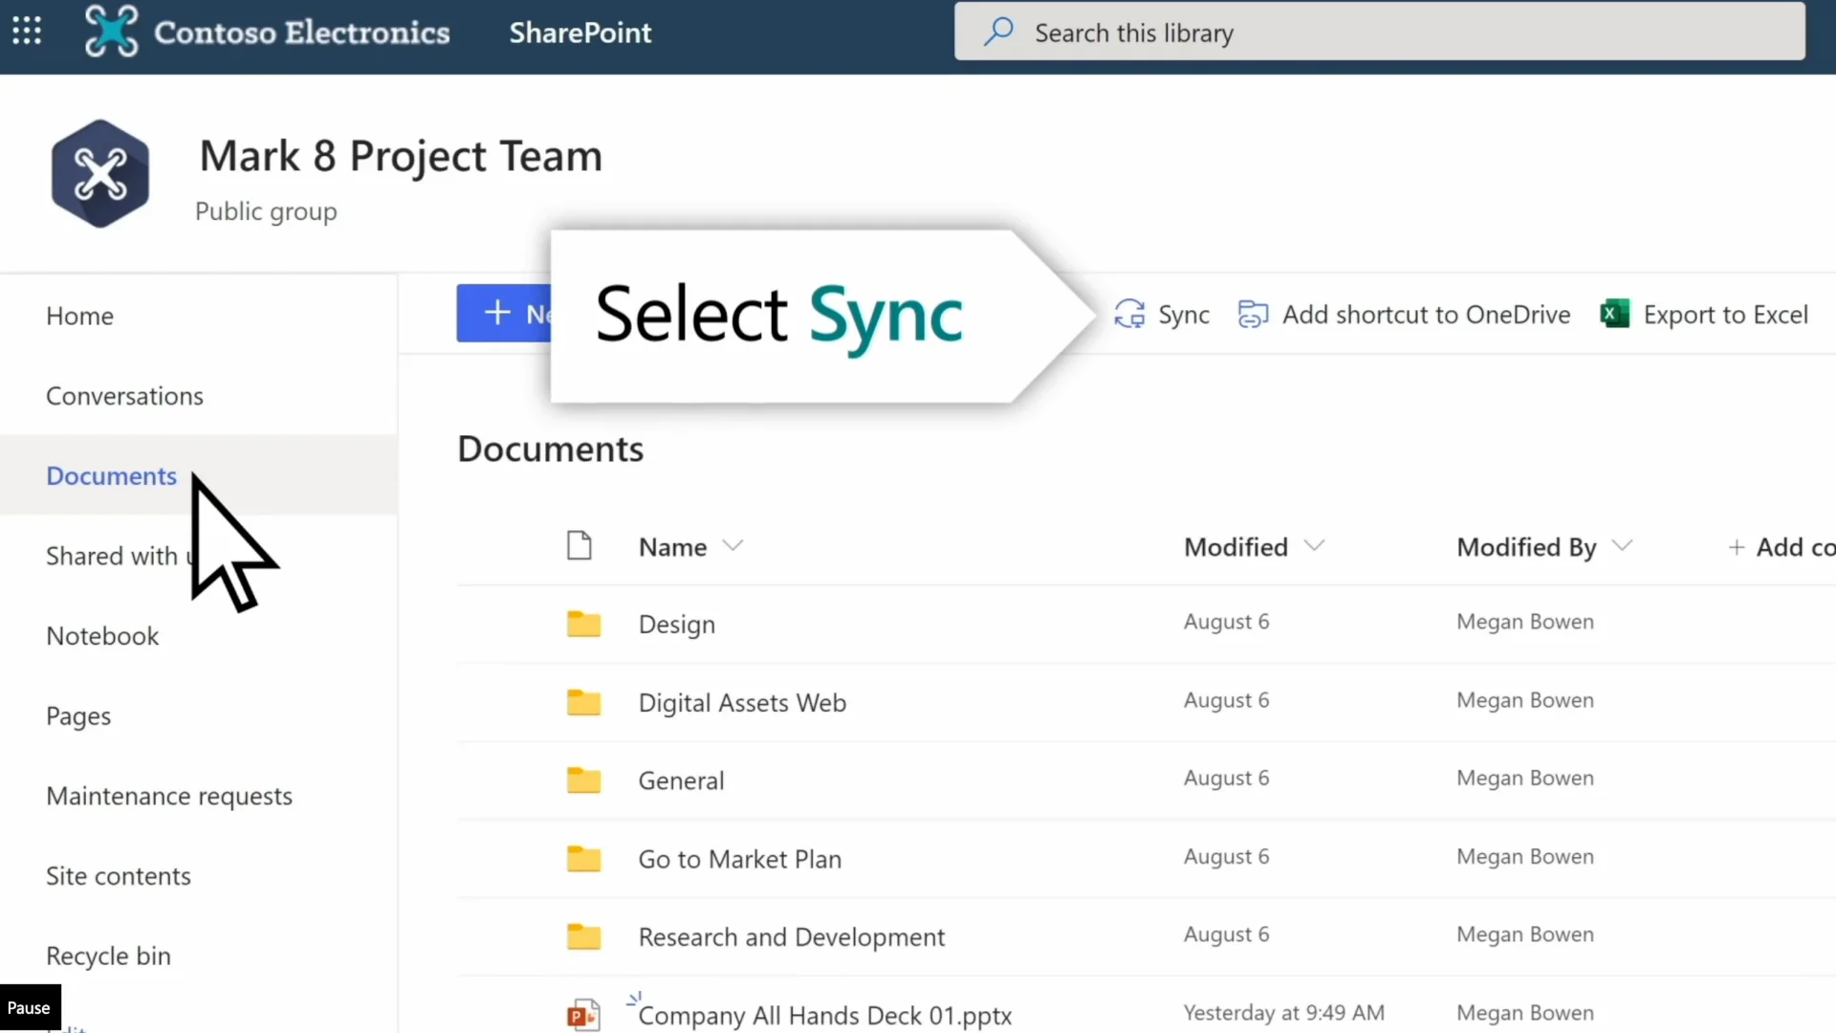1836x1033 pixels.
Task: Click the Contoso Electronics logo
Action: (112, 31)
